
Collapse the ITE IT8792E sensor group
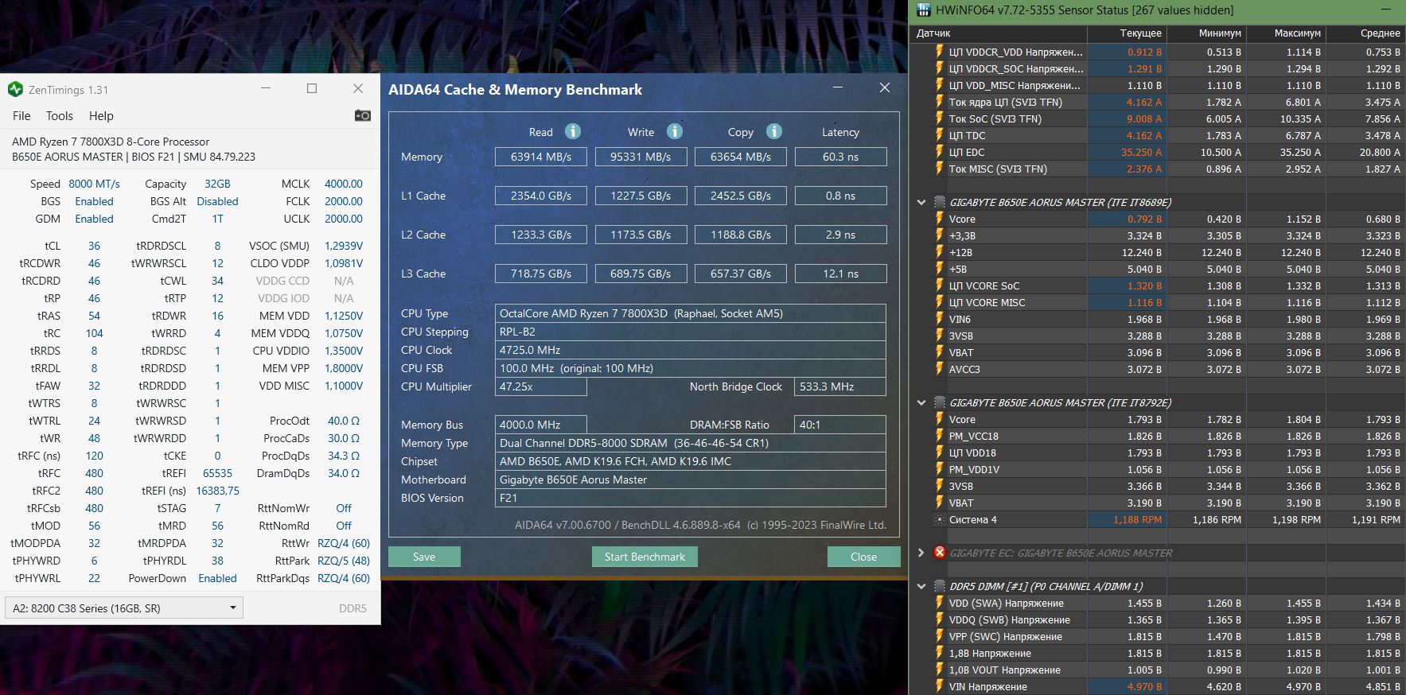921,402
